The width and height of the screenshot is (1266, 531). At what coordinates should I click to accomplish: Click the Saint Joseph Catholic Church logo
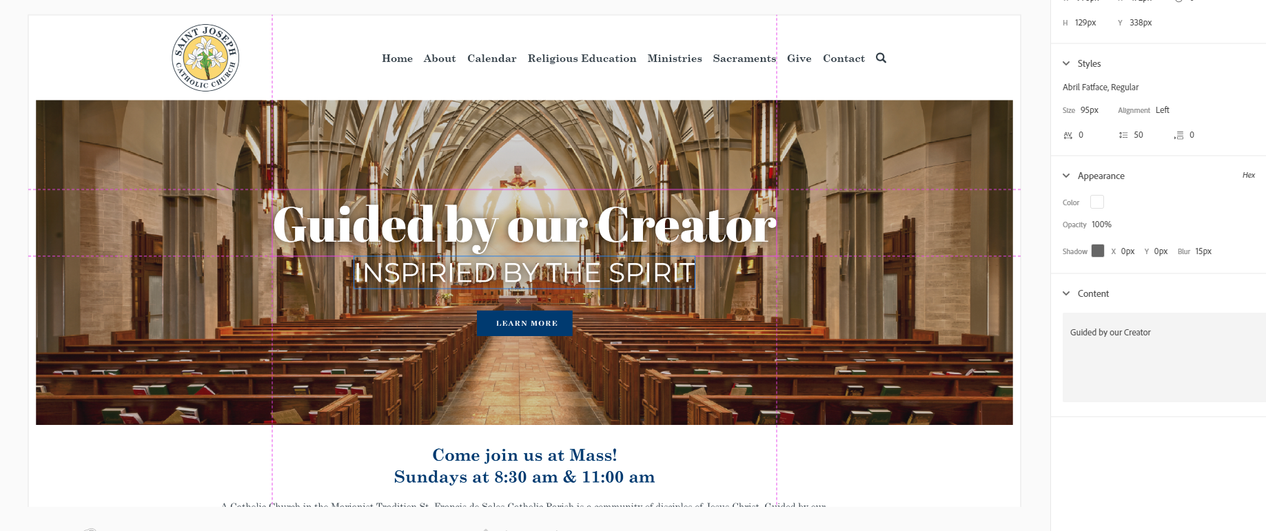205,58
